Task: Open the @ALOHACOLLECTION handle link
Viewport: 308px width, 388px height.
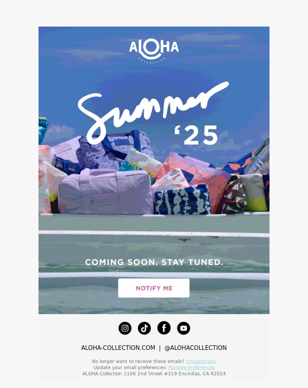Action: coord(195,348)
